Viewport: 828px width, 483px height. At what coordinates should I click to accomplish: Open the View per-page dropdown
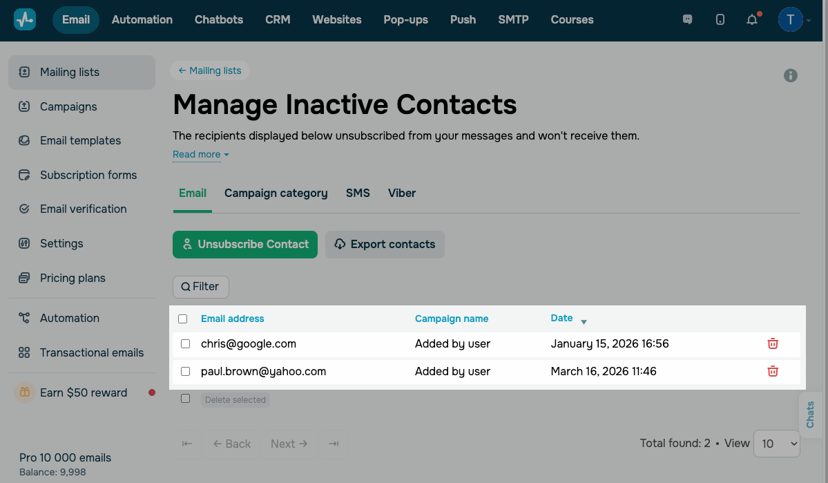point(776,444)
